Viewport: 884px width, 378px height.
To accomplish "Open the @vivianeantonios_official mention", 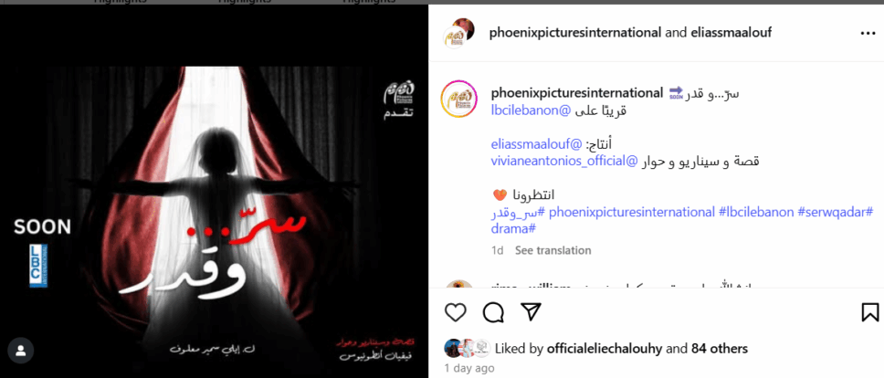I will (x=565, y=162).
